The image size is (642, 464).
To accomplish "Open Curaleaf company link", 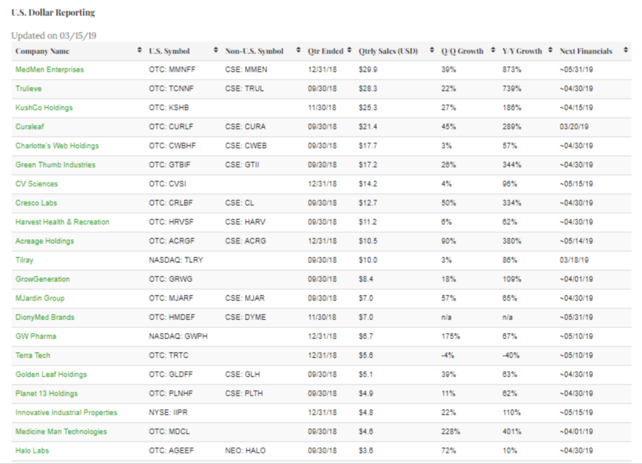I will pos(29,126).
